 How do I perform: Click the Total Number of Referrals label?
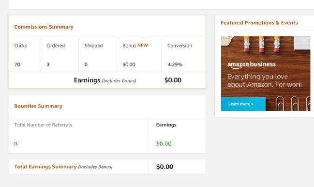pyautogui.click(x=43, y=125)
